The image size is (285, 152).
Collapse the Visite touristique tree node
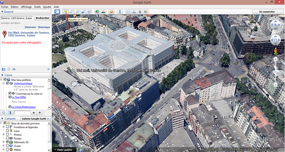click(4, 83)
